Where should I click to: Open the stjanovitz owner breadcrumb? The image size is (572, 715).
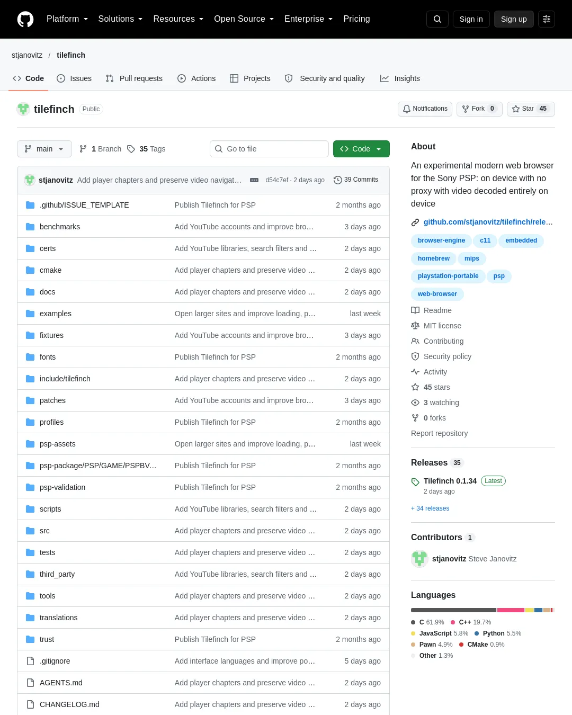[x=27, y=55]
